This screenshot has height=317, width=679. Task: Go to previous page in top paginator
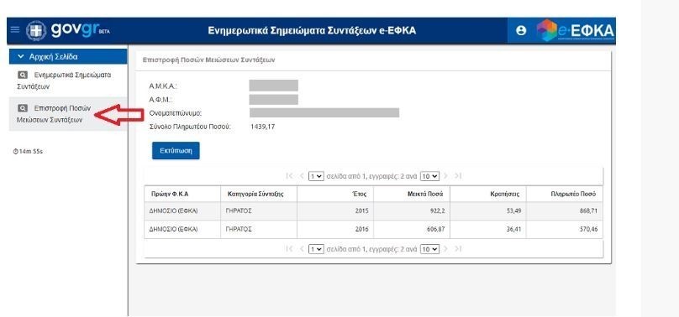click(x=302, y=176)
